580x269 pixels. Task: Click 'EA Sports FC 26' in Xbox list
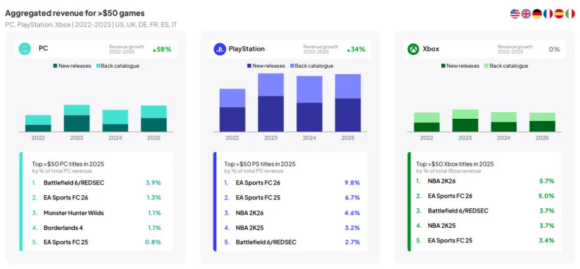click(450, 196)
